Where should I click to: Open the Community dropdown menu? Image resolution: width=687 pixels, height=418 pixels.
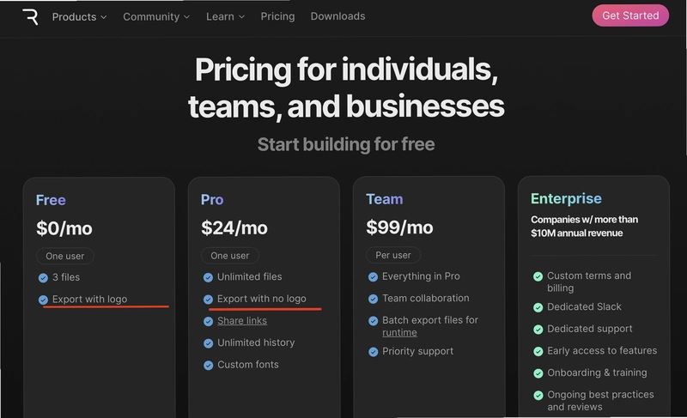156,16
